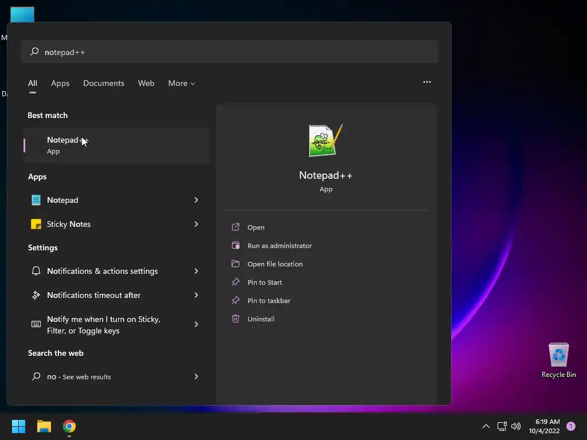Expand Notifications timeout after chevron
Viewport: 587px width, 440px height.
coord(196,295)
